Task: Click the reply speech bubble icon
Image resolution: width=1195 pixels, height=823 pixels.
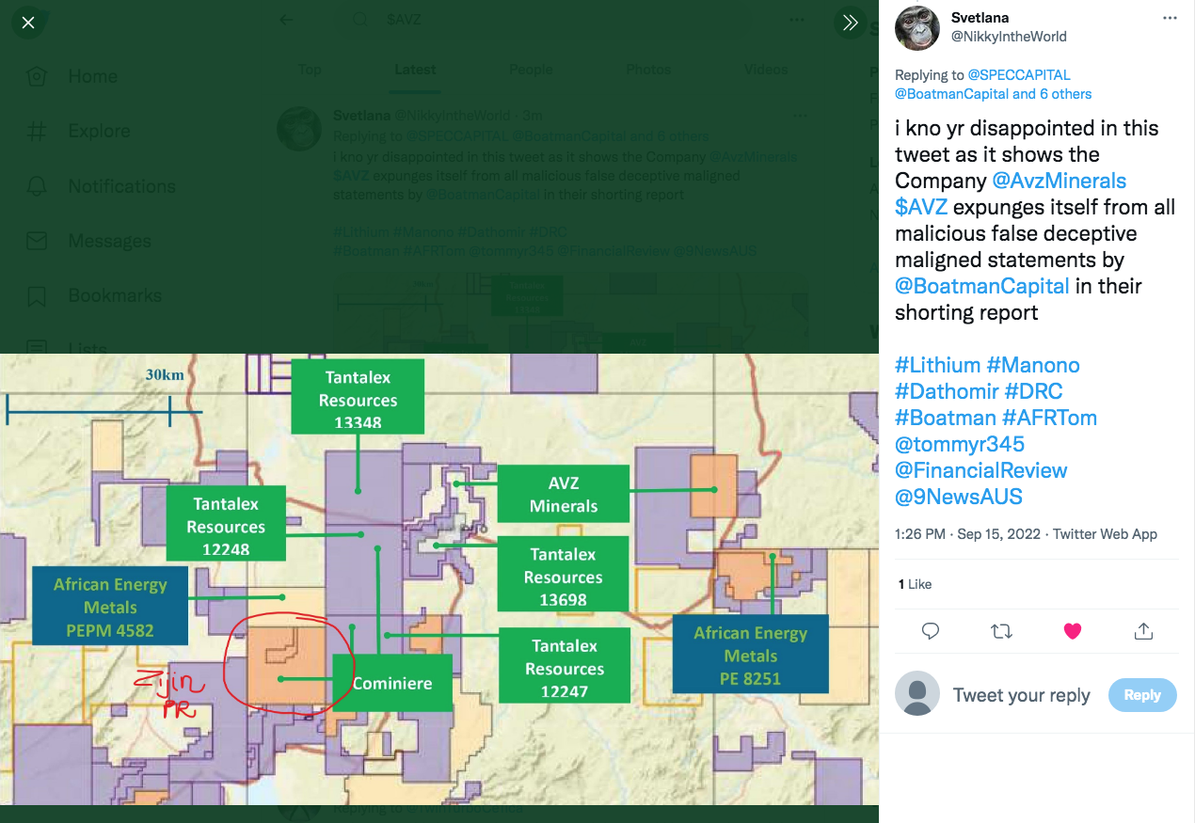Action: [931, 630]
